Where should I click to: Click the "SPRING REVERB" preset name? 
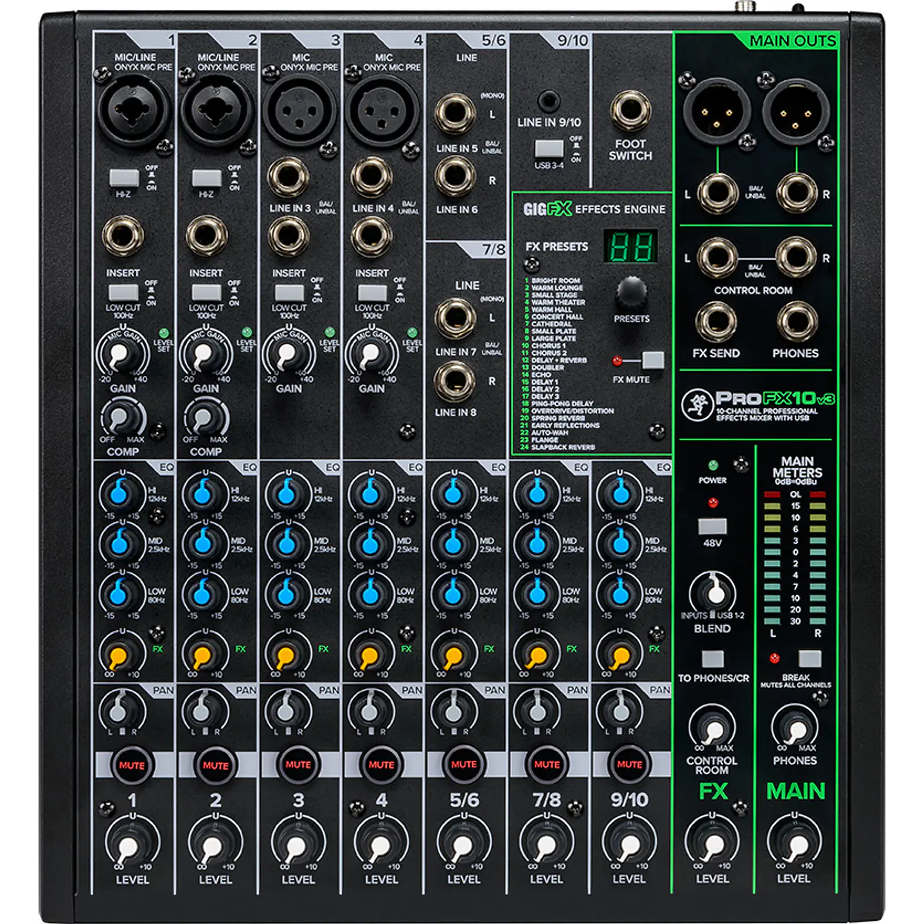tap(557, 418)
